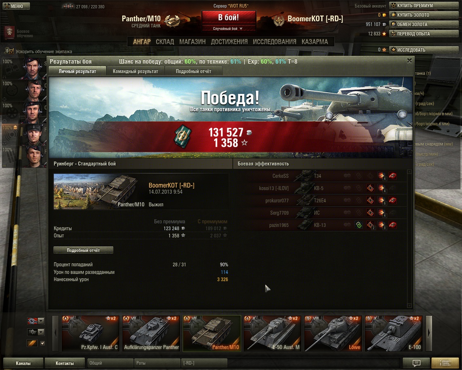Viewport: 462px width, 370px height.
Task: Open the ИССЛЕДОВАНИЯ menu item
Action: pos(274,42)
